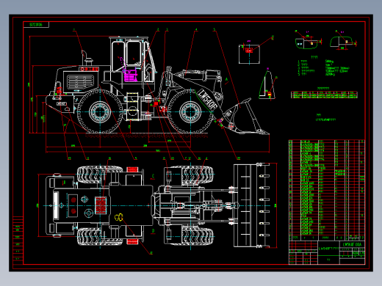The width and height of the screenshot is (382, 286).
Task: Click the rear wheel hub in the side view
Action: point(100,112)
